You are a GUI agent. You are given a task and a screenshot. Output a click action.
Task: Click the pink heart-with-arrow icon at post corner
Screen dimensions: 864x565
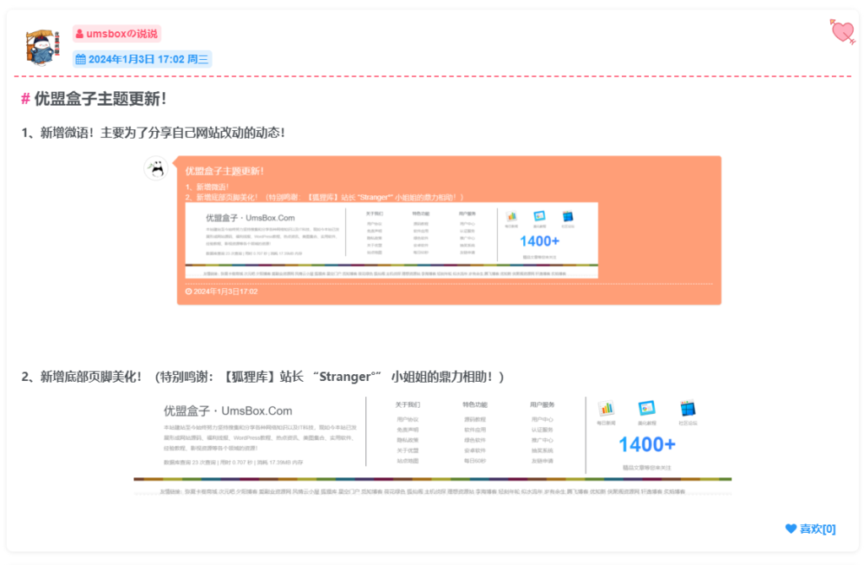(x=842, y=31)
